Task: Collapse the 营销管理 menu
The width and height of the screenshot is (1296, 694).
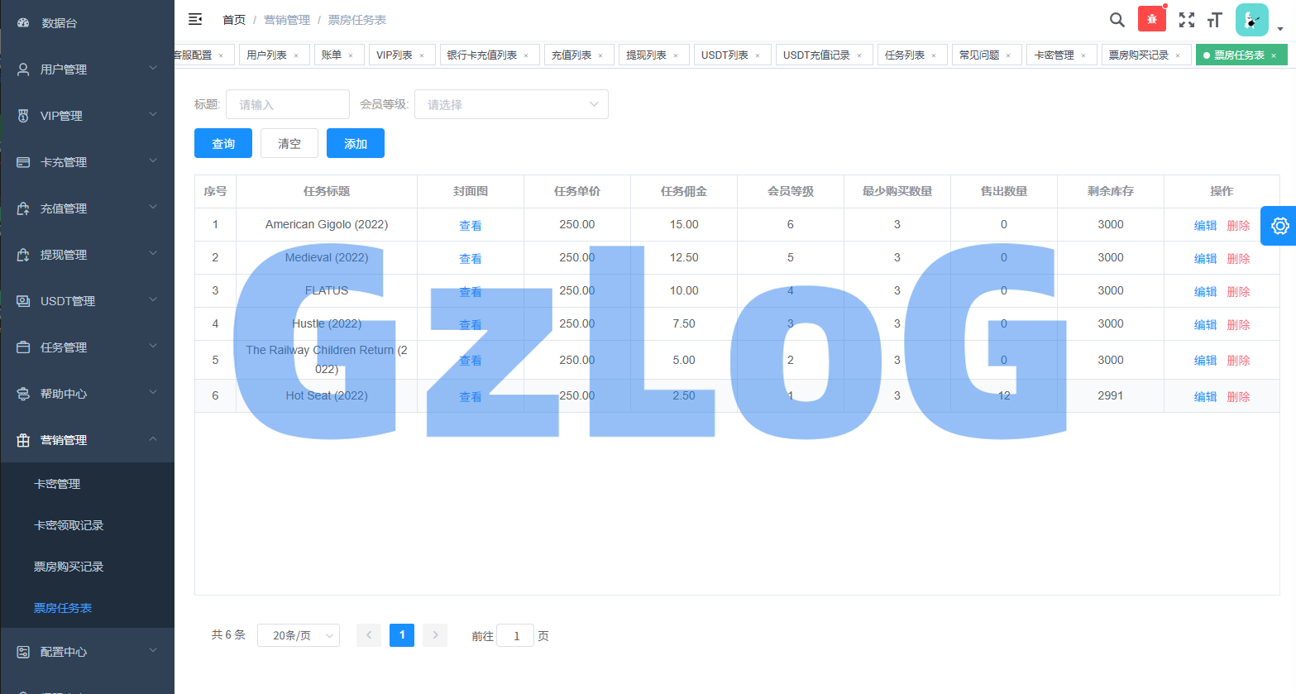Action: [x=87, y=440]
